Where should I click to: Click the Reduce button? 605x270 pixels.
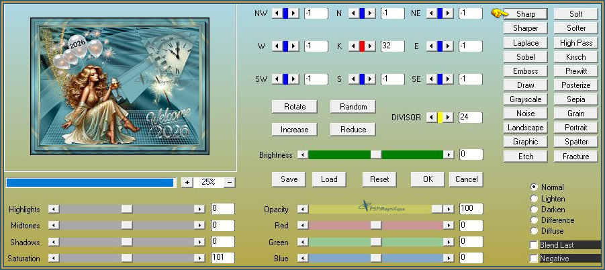click(x=353, y=130)
